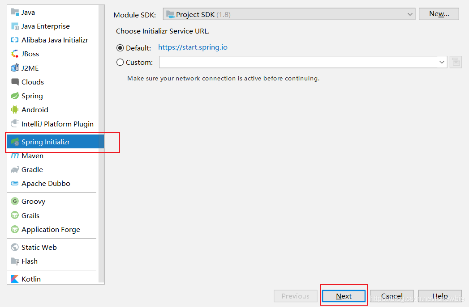Click the Apache Dubbo icon
Screen dimensions: 469x307
pyautogui.click(x=15, y=184)
